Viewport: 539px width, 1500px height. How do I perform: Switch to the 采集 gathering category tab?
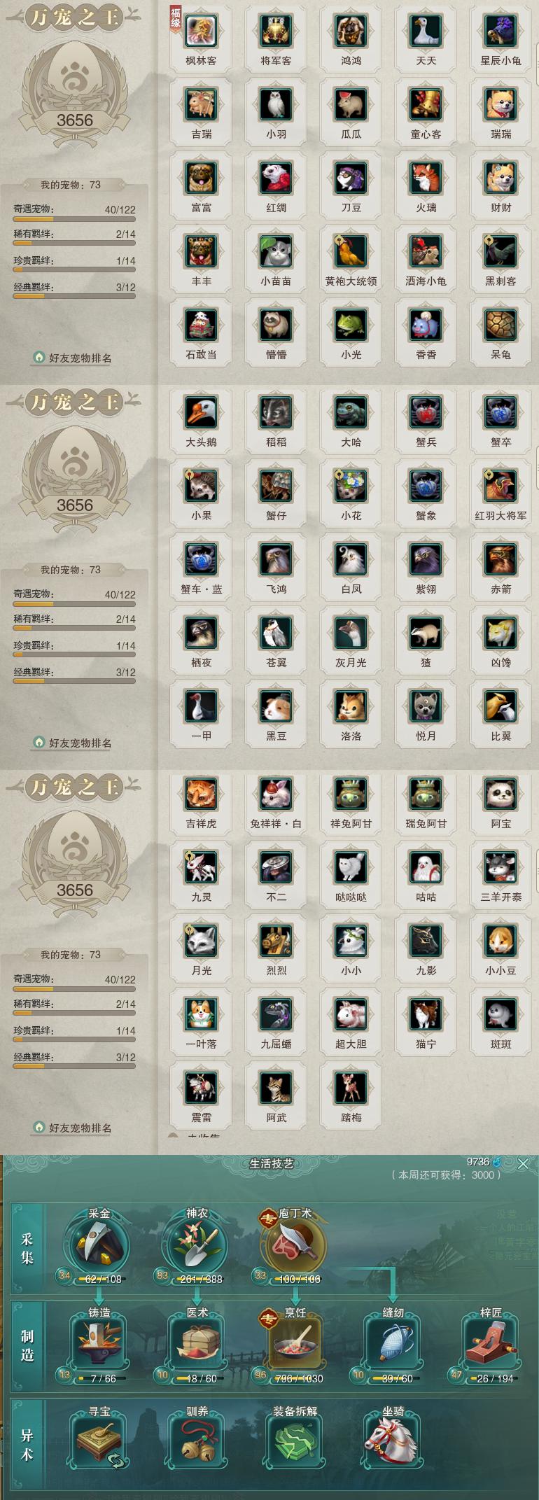(x=27, y=1248)
